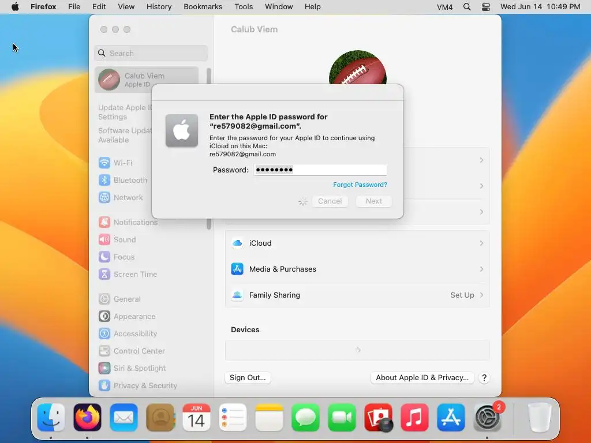The height and width of the screenshot is (443, 591).
Task: Open the Accessibility icon in sidebar
Action: pyautogui.click(x=104, y=334)
